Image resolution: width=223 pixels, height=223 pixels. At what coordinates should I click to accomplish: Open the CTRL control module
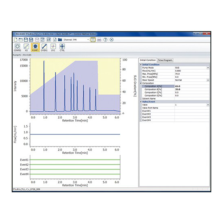point(62,47)
